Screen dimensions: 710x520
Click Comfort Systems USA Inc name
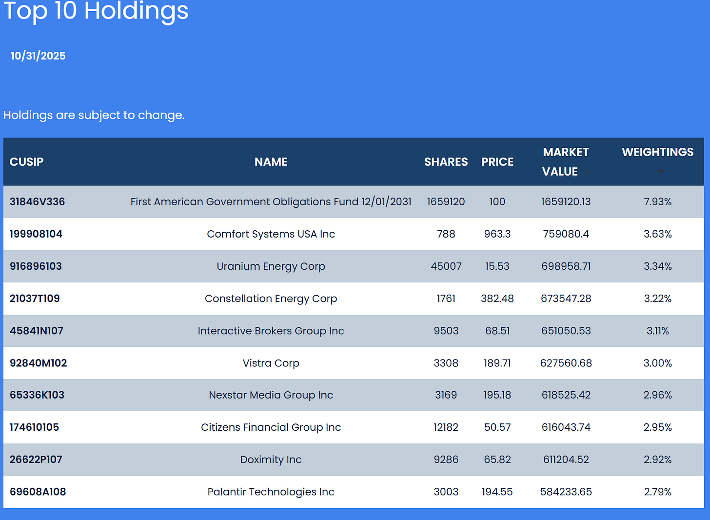click(x=271, y=234)
